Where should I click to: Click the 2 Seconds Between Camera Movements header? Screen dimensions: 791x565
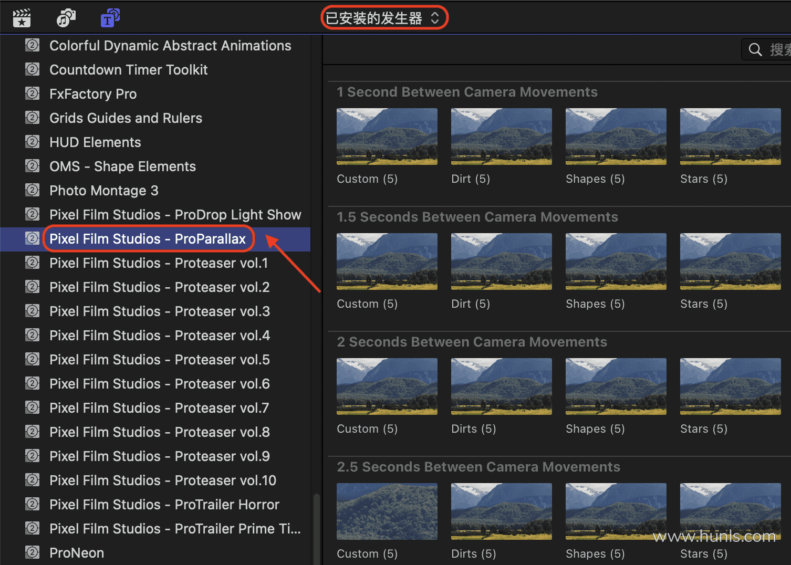click(472, 342)
